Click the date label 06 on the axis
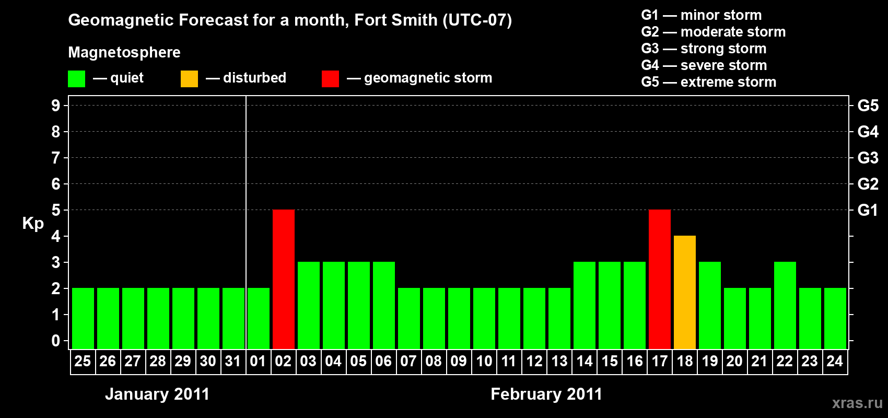This screenshot has height=418, width=888. 383,362
